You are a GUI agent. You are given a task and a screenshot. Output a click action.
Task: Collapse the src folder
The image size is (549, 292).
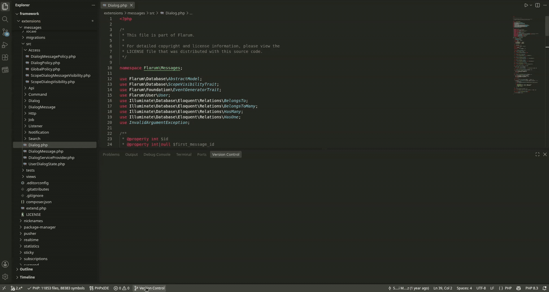pyautogui.click(x=54, y=44)
